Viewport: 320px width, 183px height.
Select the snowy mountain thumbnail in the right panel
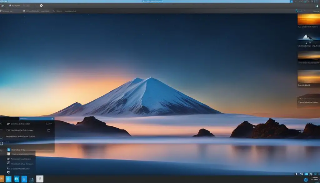(x=308, y=39)
